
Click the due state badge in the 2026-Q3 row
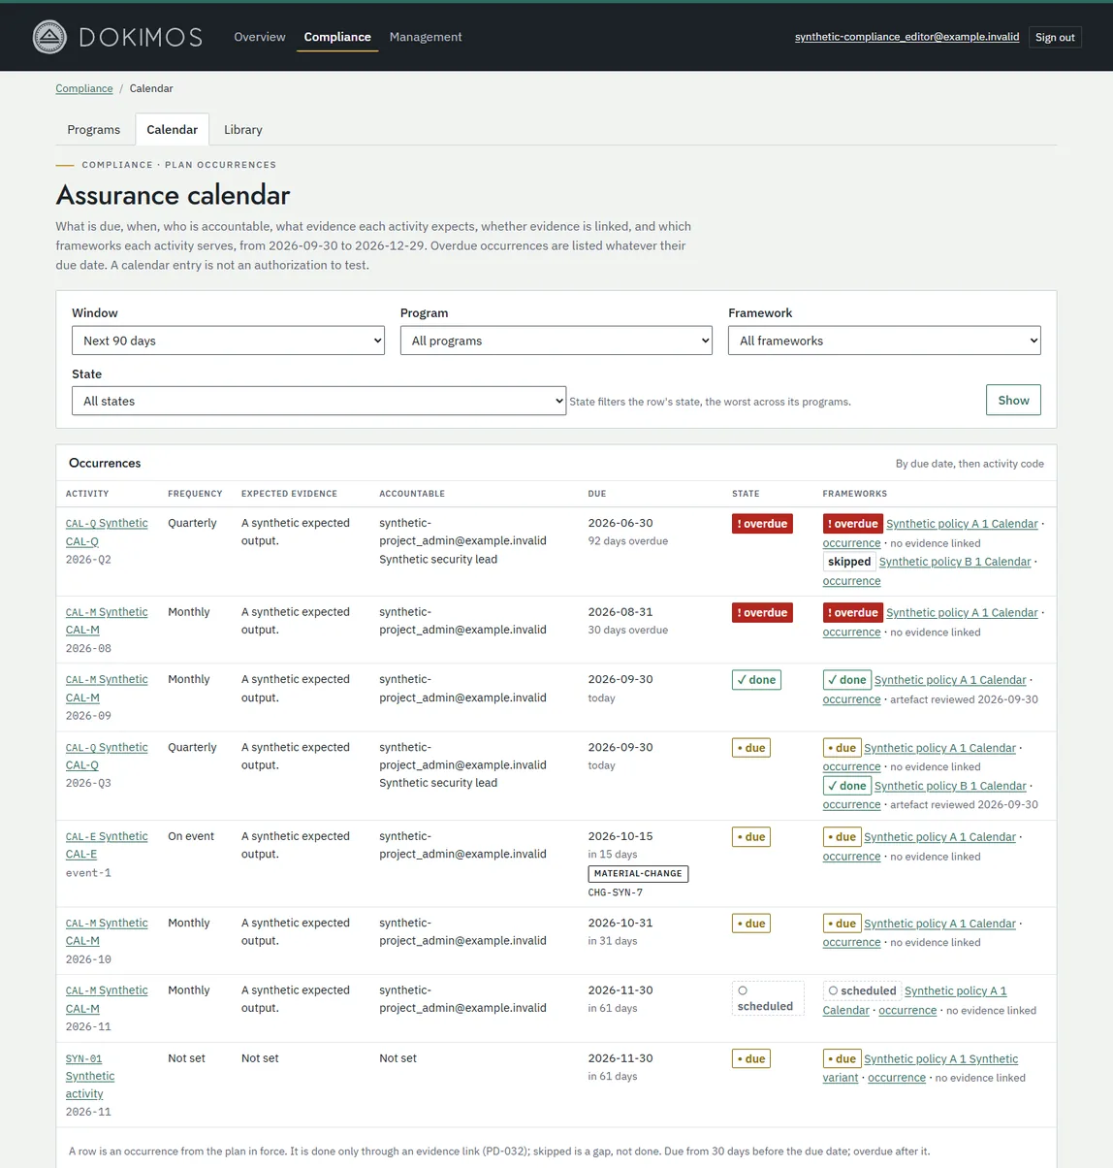751,748
